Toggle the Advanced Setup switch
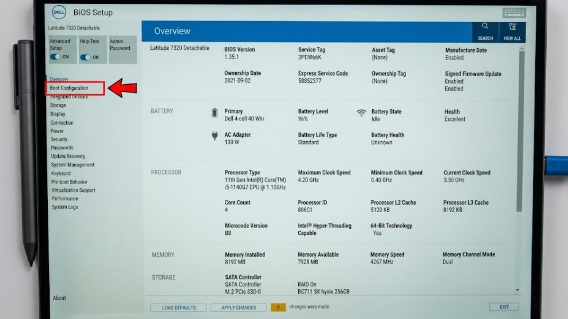This screenshot has width=568, height=319. pyautogui.click(x=55, y=57)
